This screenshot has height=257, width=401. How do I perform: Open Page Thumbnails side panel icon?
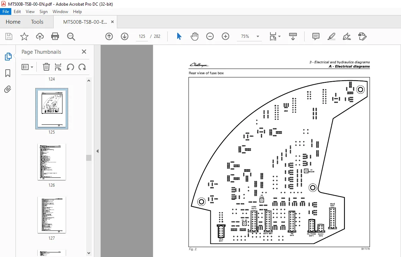(x=8, y=56)
